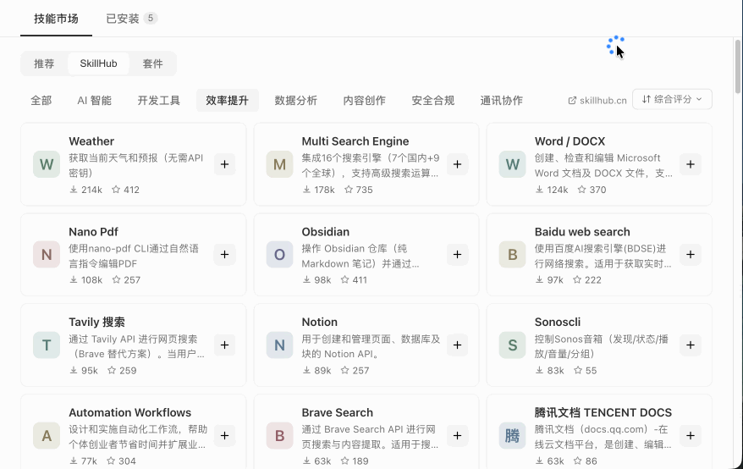Filter by 安全合规 category
Screen dimensions: 743x469
(433, 101)
